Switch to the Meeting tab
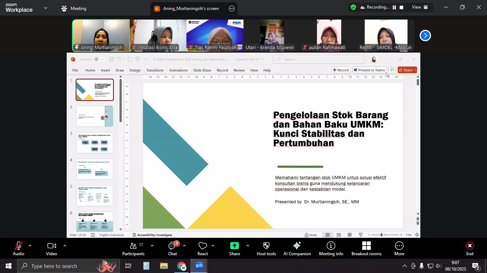487x273 pixels. tap(74, 9)
